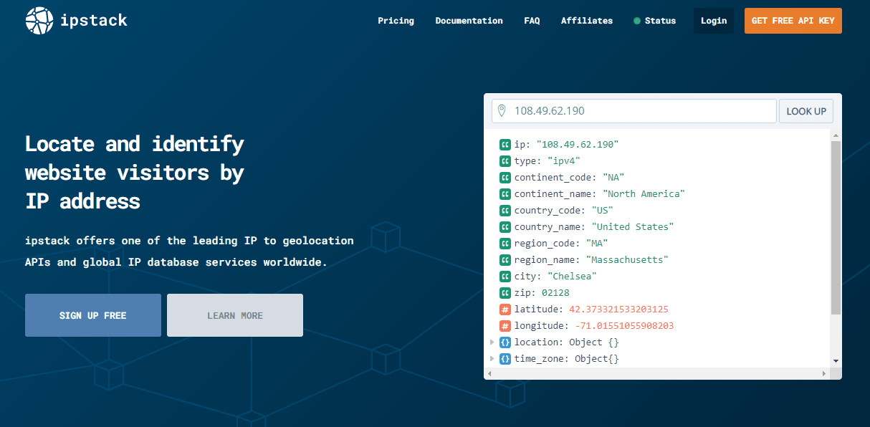
Task: Click the object icon beside location
Action: (505, 342)
